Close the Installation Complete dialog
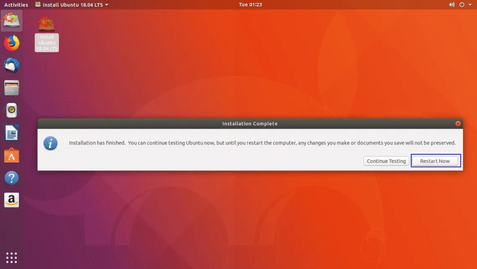This screenshot has width=477, height=269. click(x=458, y=124)
